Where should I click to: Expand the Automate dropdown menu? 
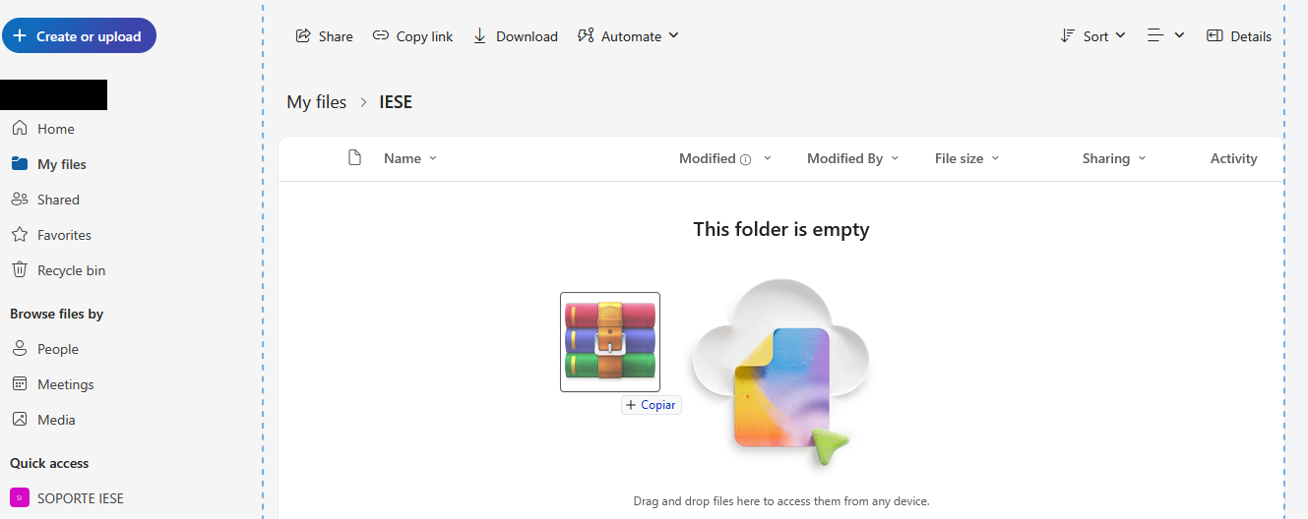click(x=628, y=36)
